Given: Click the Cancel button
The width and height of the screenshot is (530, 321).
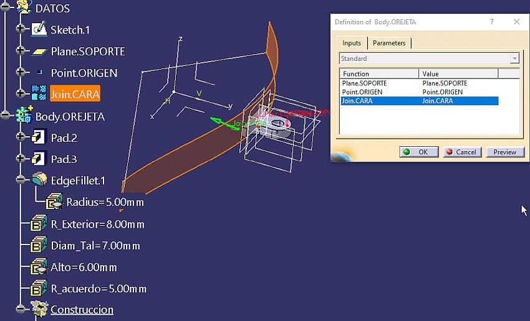Looking at the screenshot, I should pos(462,152).
